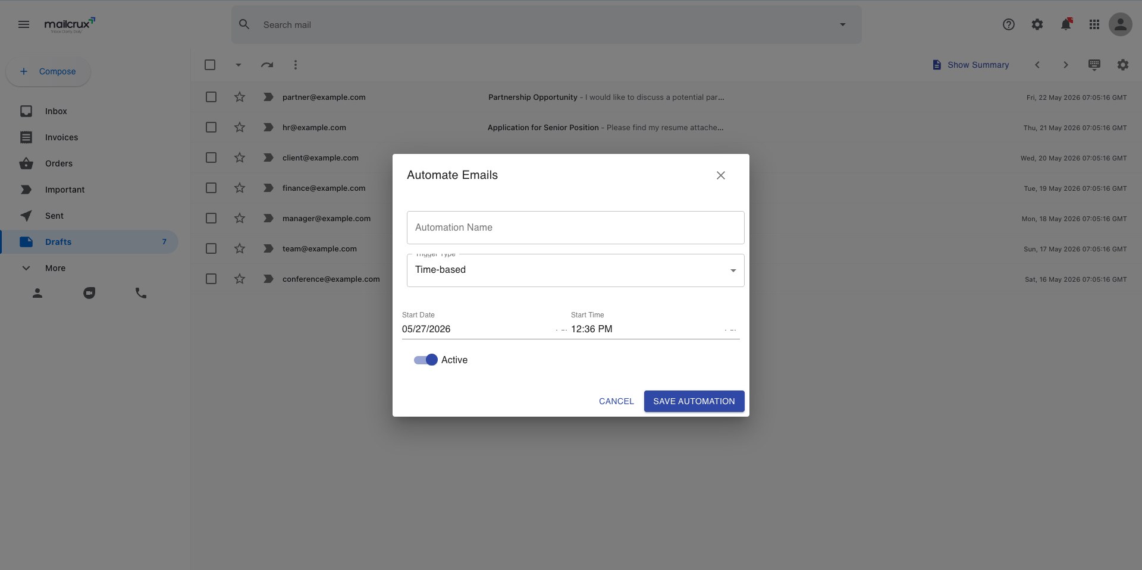The height and width of the screenshot is (570, 1142).
Task: Close the Automate Emails dialog
Action: [721, 175]
